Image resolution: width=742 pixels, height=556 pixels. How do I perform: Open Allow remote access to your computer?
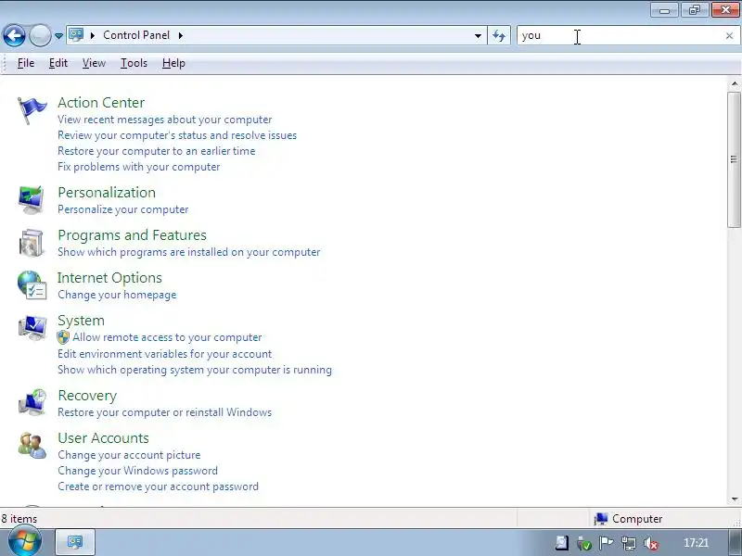coord(167,337)
